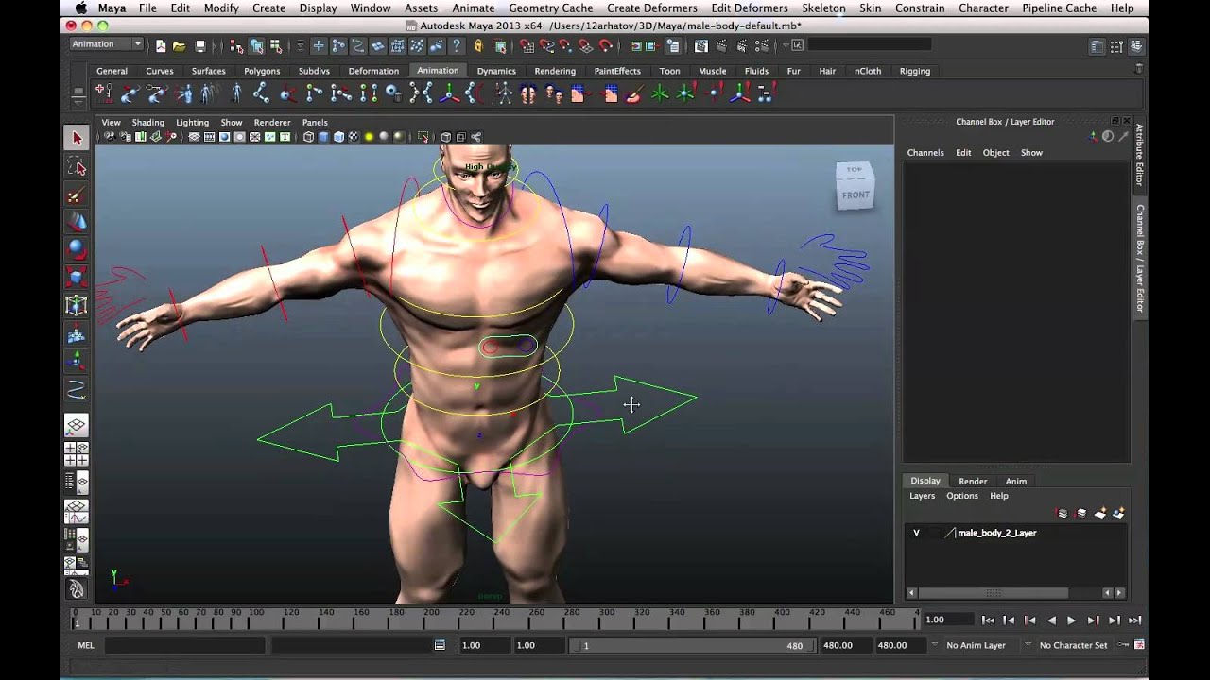Switch to the Render layer tab
Image resolution: width=1210 pixels, height=680 pixels.
[973, 481]
